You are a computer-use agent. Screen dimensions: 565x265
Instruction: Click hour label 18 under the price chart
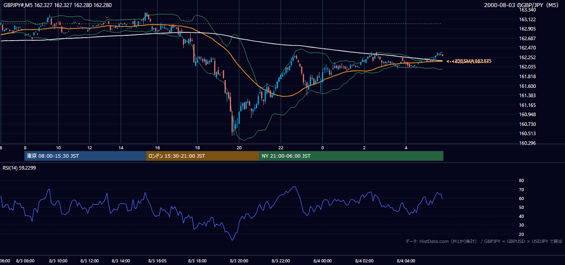point(197,148)
